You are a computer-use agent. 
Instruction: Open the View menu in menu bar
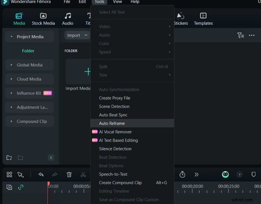(x=118, y=2)
